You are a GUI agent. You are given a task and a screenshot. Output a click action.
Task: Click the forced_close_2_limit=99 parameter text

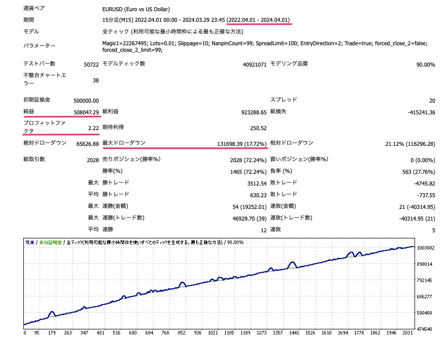click(x=132, y=50)
